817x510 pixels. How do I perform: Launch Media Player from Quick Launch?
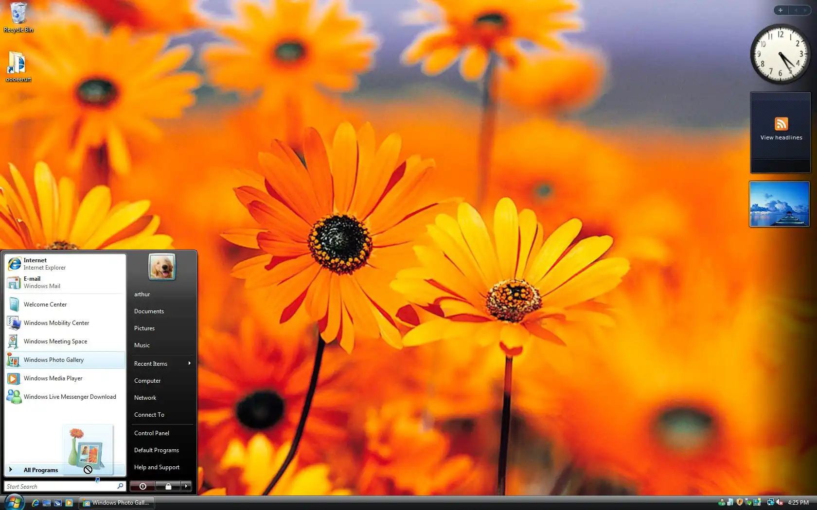point(69,503)
